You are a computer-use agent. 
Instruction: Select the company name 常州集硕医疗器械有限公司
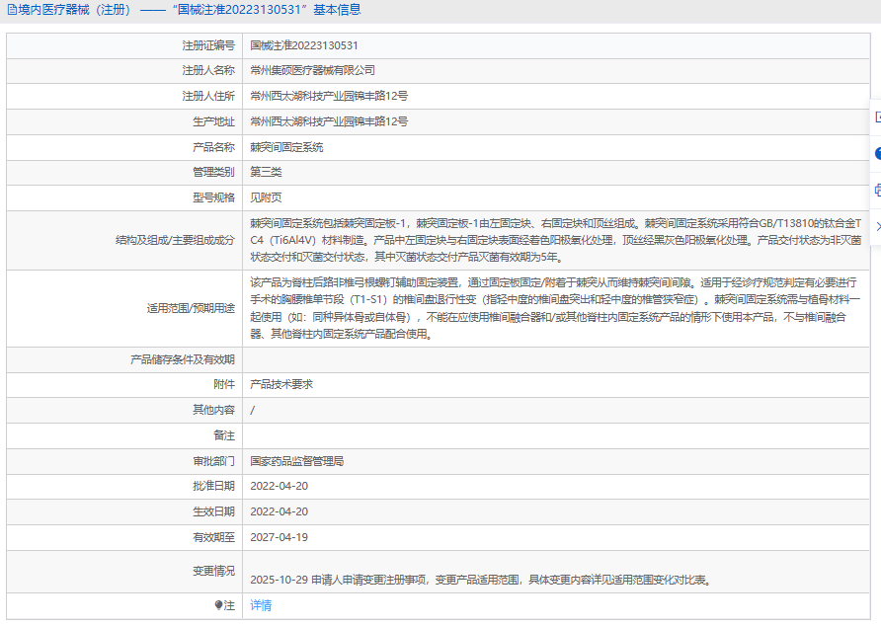(312, 70)
